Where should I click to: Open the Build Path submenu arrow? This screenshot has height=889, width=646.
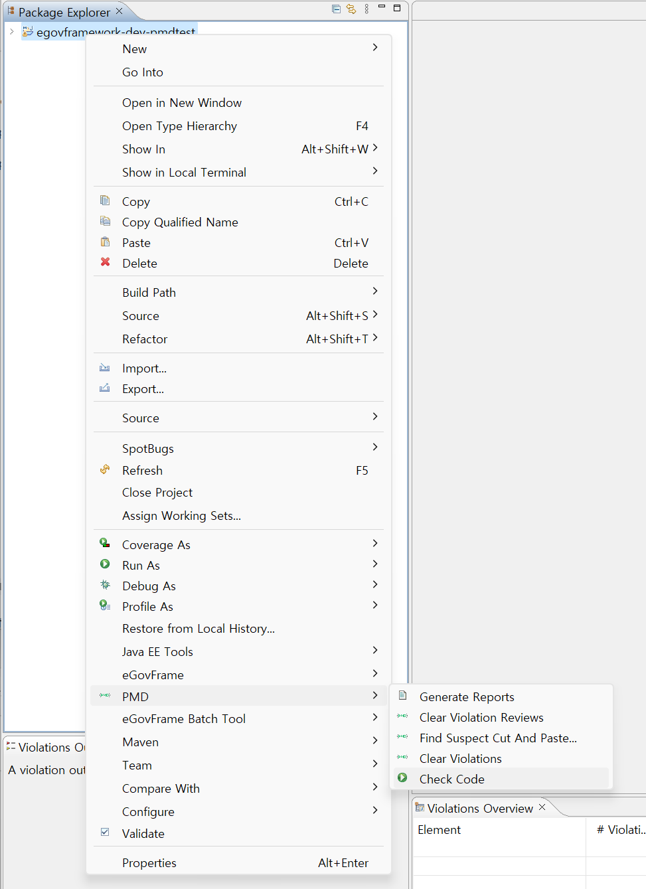[375, 291]
